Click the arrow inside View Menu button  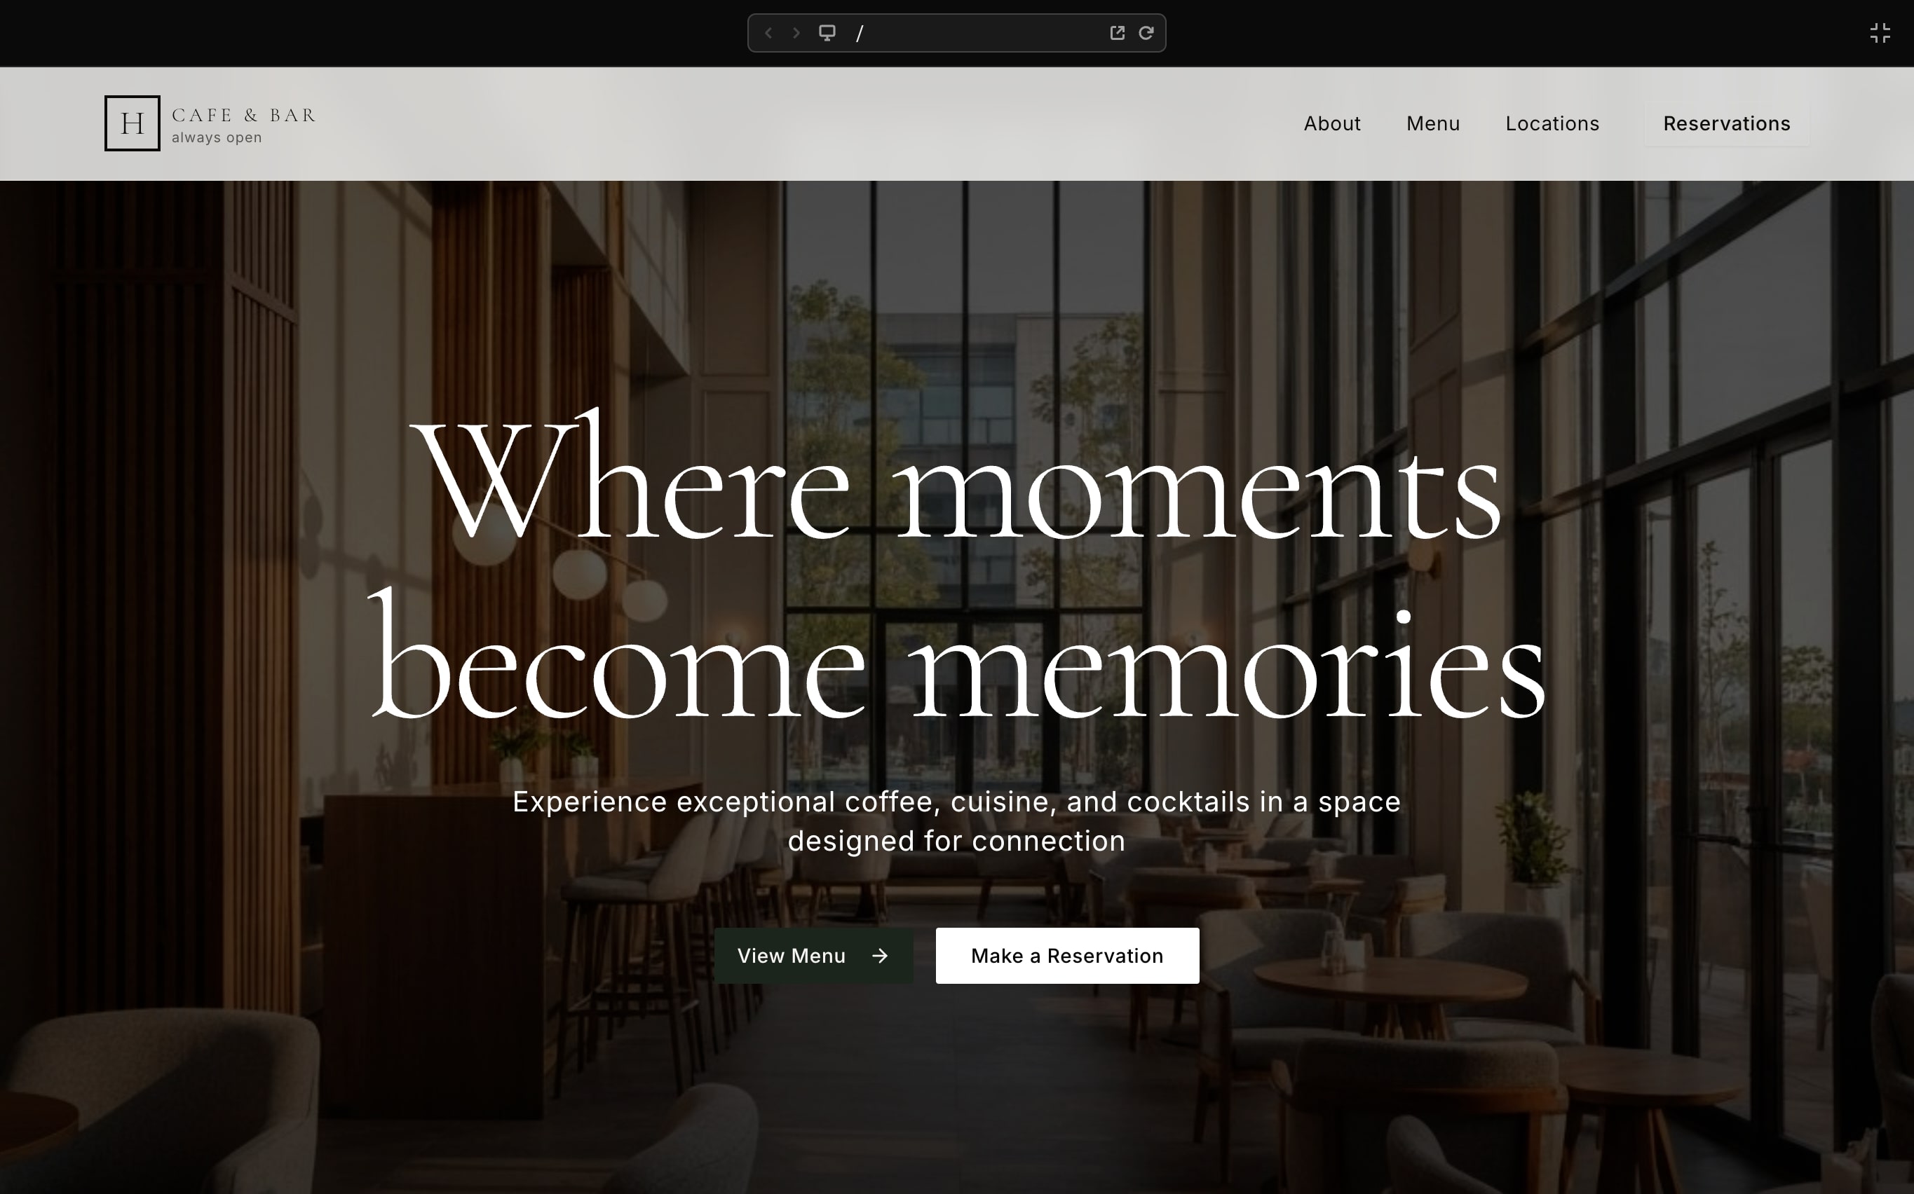[879, 956]
